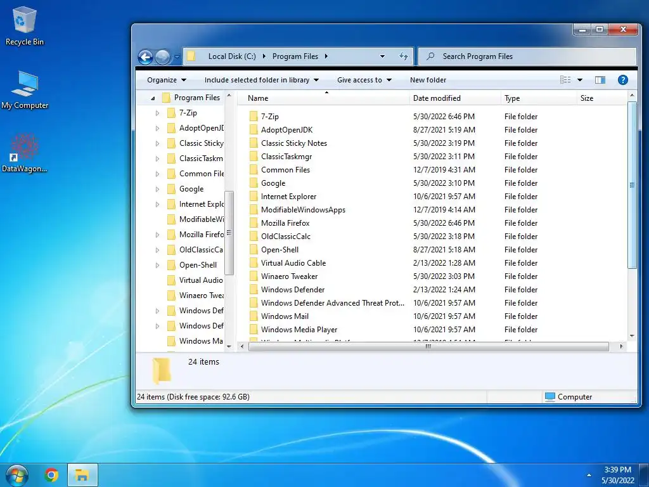Select the Mozilla Firefox folder icon in list
649x487 pixels.
[x=254, y=223]
